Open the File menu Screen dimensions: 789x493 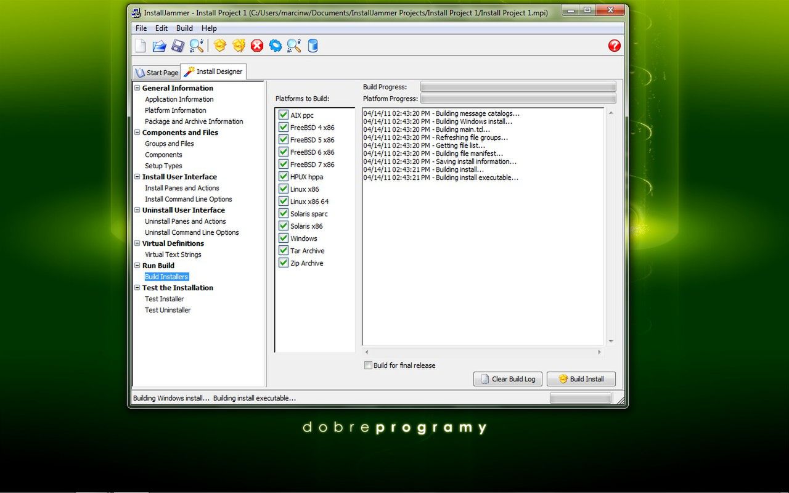[141, 28]
